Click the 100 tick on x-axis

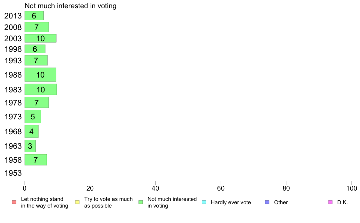352,188
